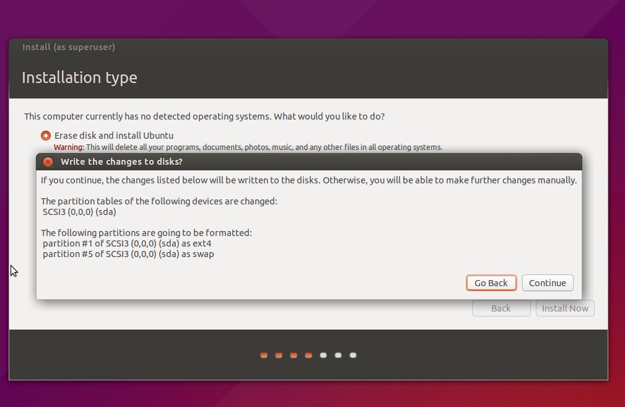
Task: Click the text 'partition #1 of SCSI3 (0,0,0) (sda) as ext4'
Action: pyautogui.click(x=127, y=243)
